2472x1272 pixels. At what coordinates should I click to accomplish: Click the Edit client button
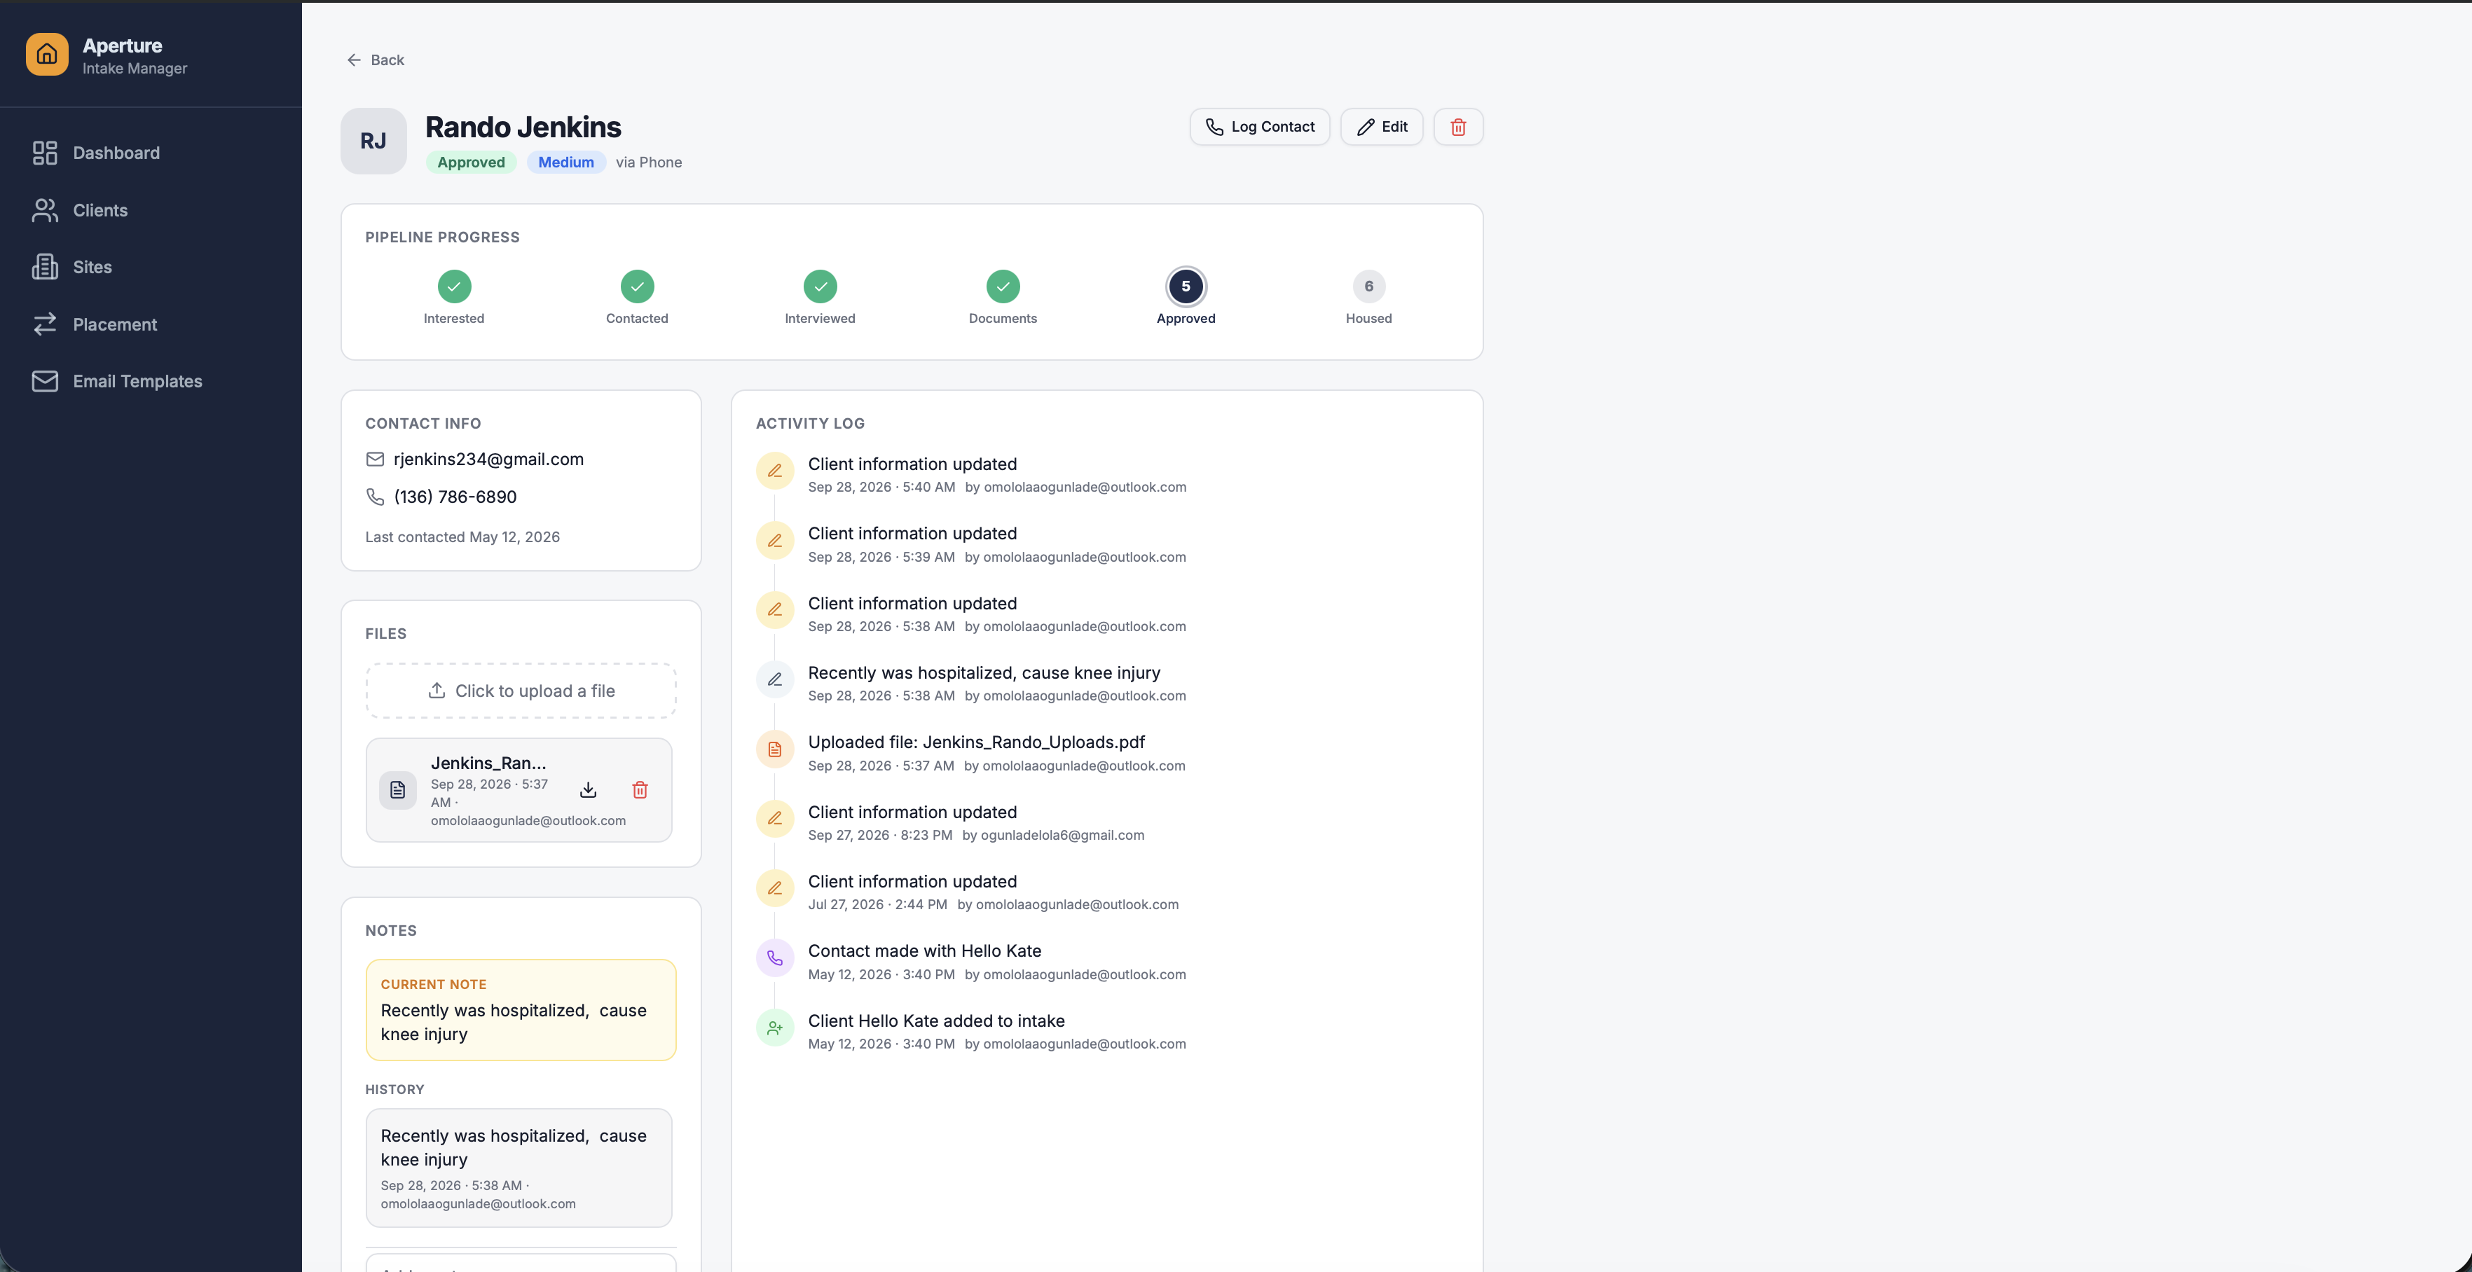1381,127
